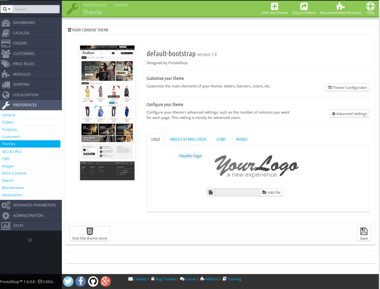
Task: Click the PREFERENCES breadcrumb link
Action: [x=95, y=5]
